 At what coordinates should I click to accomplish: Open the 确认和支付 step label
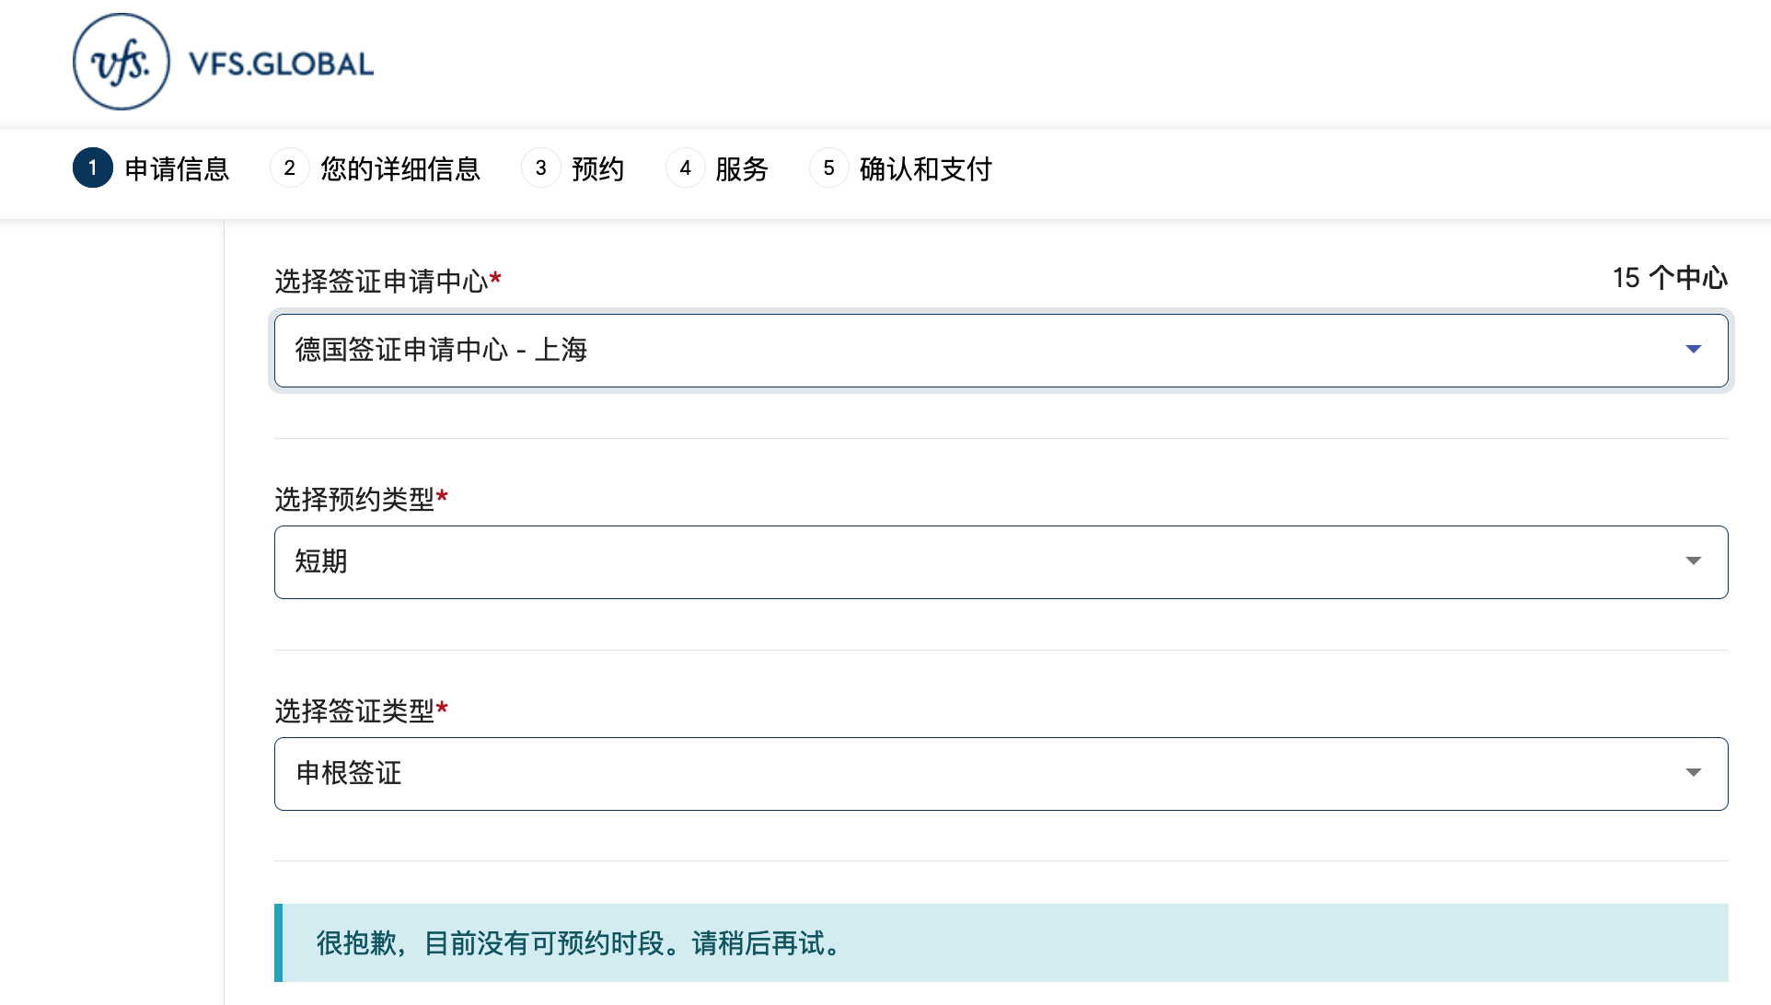tap(926, 169)
